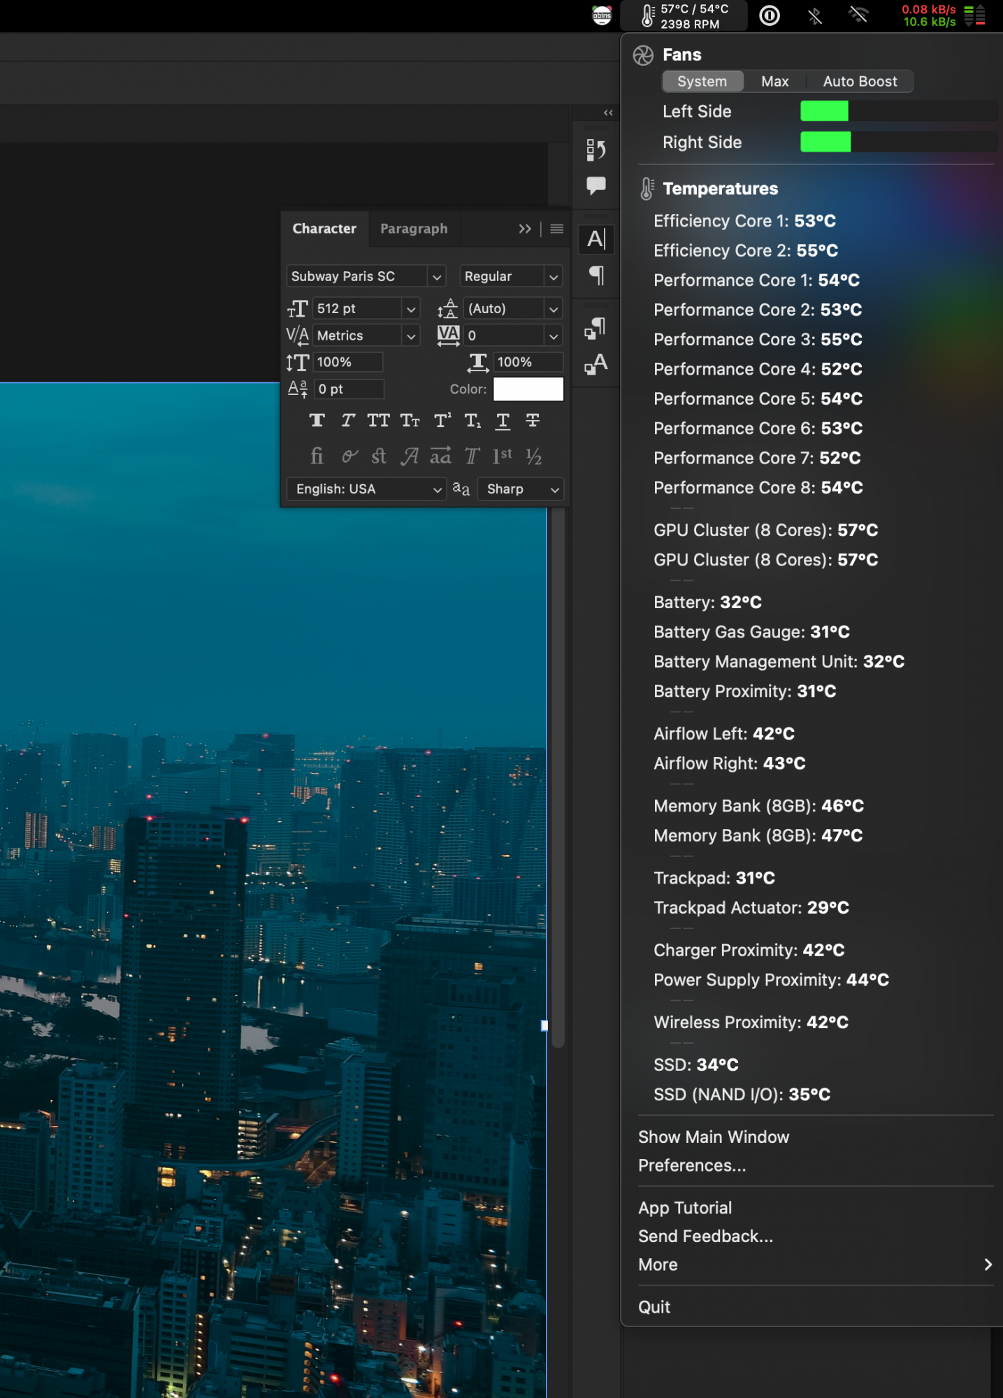The height and width of the screenshot is (1398, 1003).
Task: Click Contextual Alternates OpenType icon
Action: pos(349,456)
